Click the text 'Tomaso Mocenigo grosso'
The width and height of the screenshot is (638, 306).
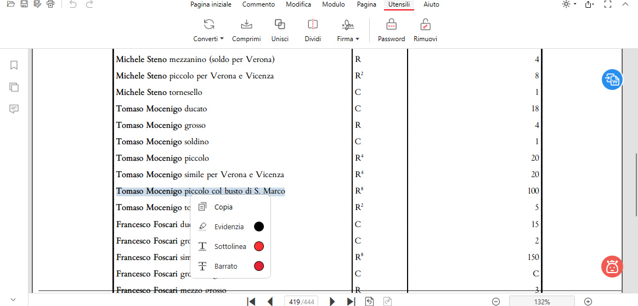click(161, 126)
